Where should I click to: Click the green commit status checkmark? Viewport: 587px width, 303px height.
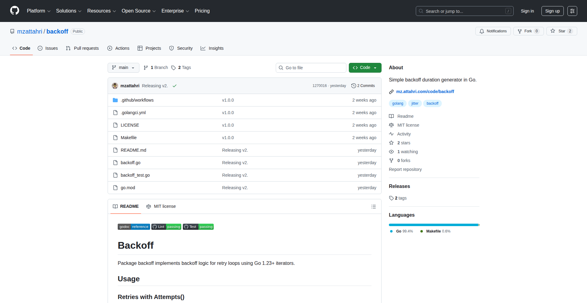coord(175,86)
